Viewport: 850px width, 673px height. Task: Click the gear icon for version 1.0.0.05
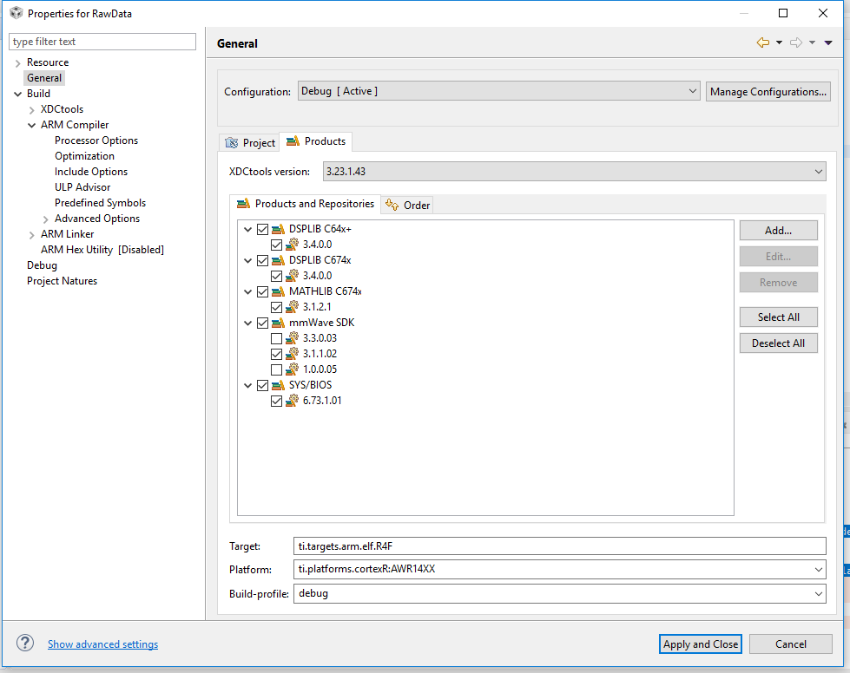(x=293, y=369)
